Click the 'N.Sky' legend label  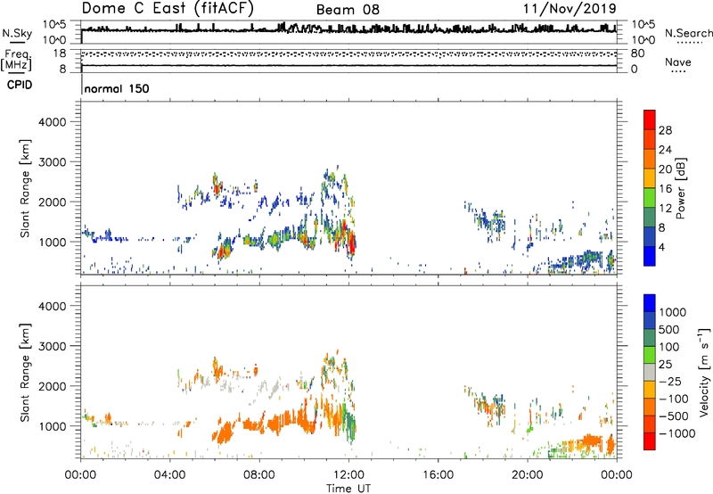point(17,33)
